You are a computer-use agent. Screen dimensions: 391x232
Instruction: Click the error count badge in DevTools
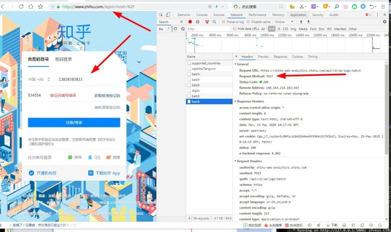[x=368, y=15]
